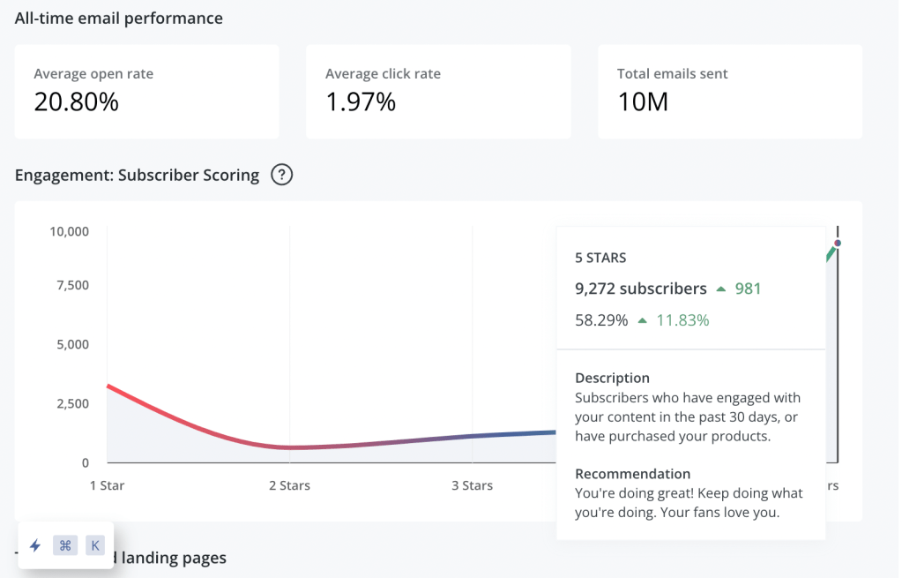The height and width of the screenshot is (578, 902).
Task: Select the 5 Stars data point on chart
Action: [x=838, y=243]
